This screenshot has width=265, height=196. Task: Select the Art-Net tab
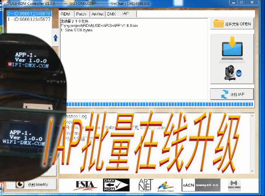click(97, 14)
